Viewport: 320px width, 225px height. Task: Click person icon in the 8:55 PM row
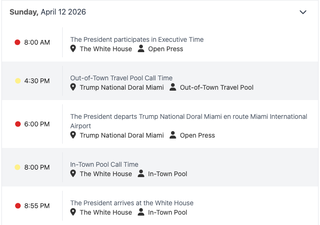tap(141, 212)
